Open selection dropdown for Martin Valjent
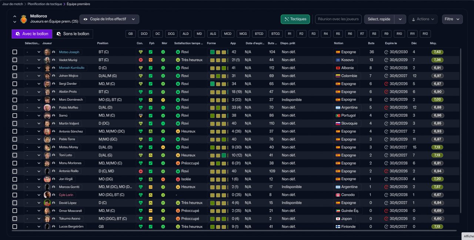Screen dimensions: 474x240 coord(33,124)
